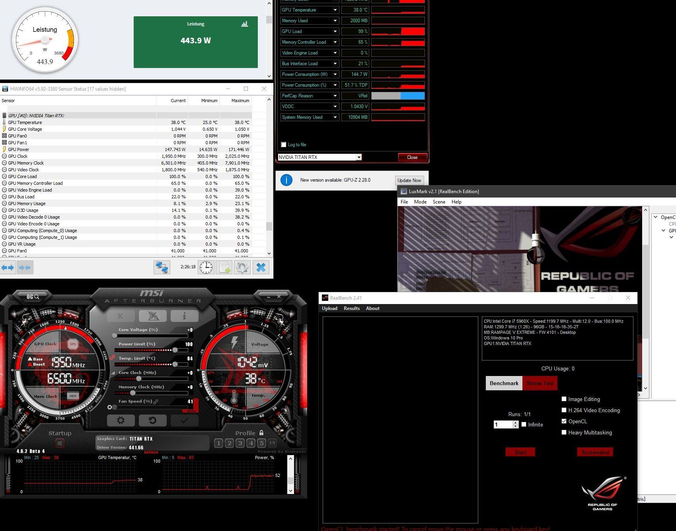Uncheck the OpenCL checkbox in RealBench
This screenshot has height=531, width=676.
click(564, 421)
